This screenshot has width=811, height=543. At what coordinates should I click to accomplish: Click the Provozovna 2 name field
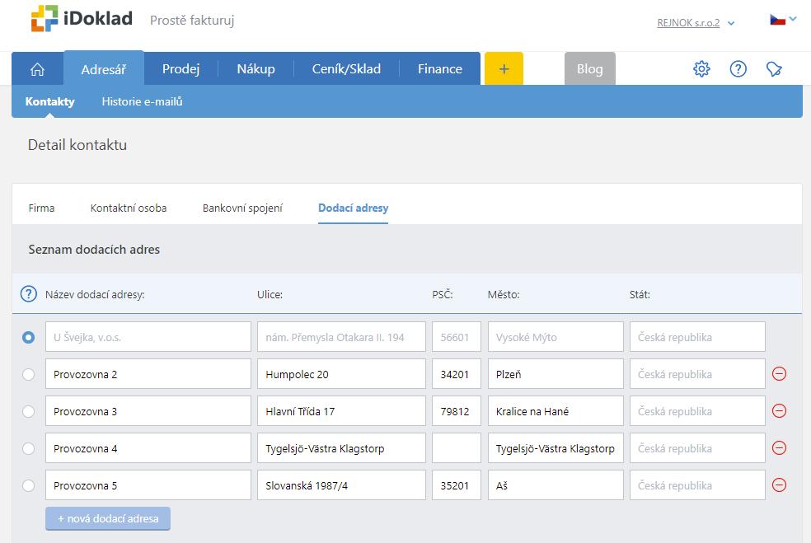point(148,374)
